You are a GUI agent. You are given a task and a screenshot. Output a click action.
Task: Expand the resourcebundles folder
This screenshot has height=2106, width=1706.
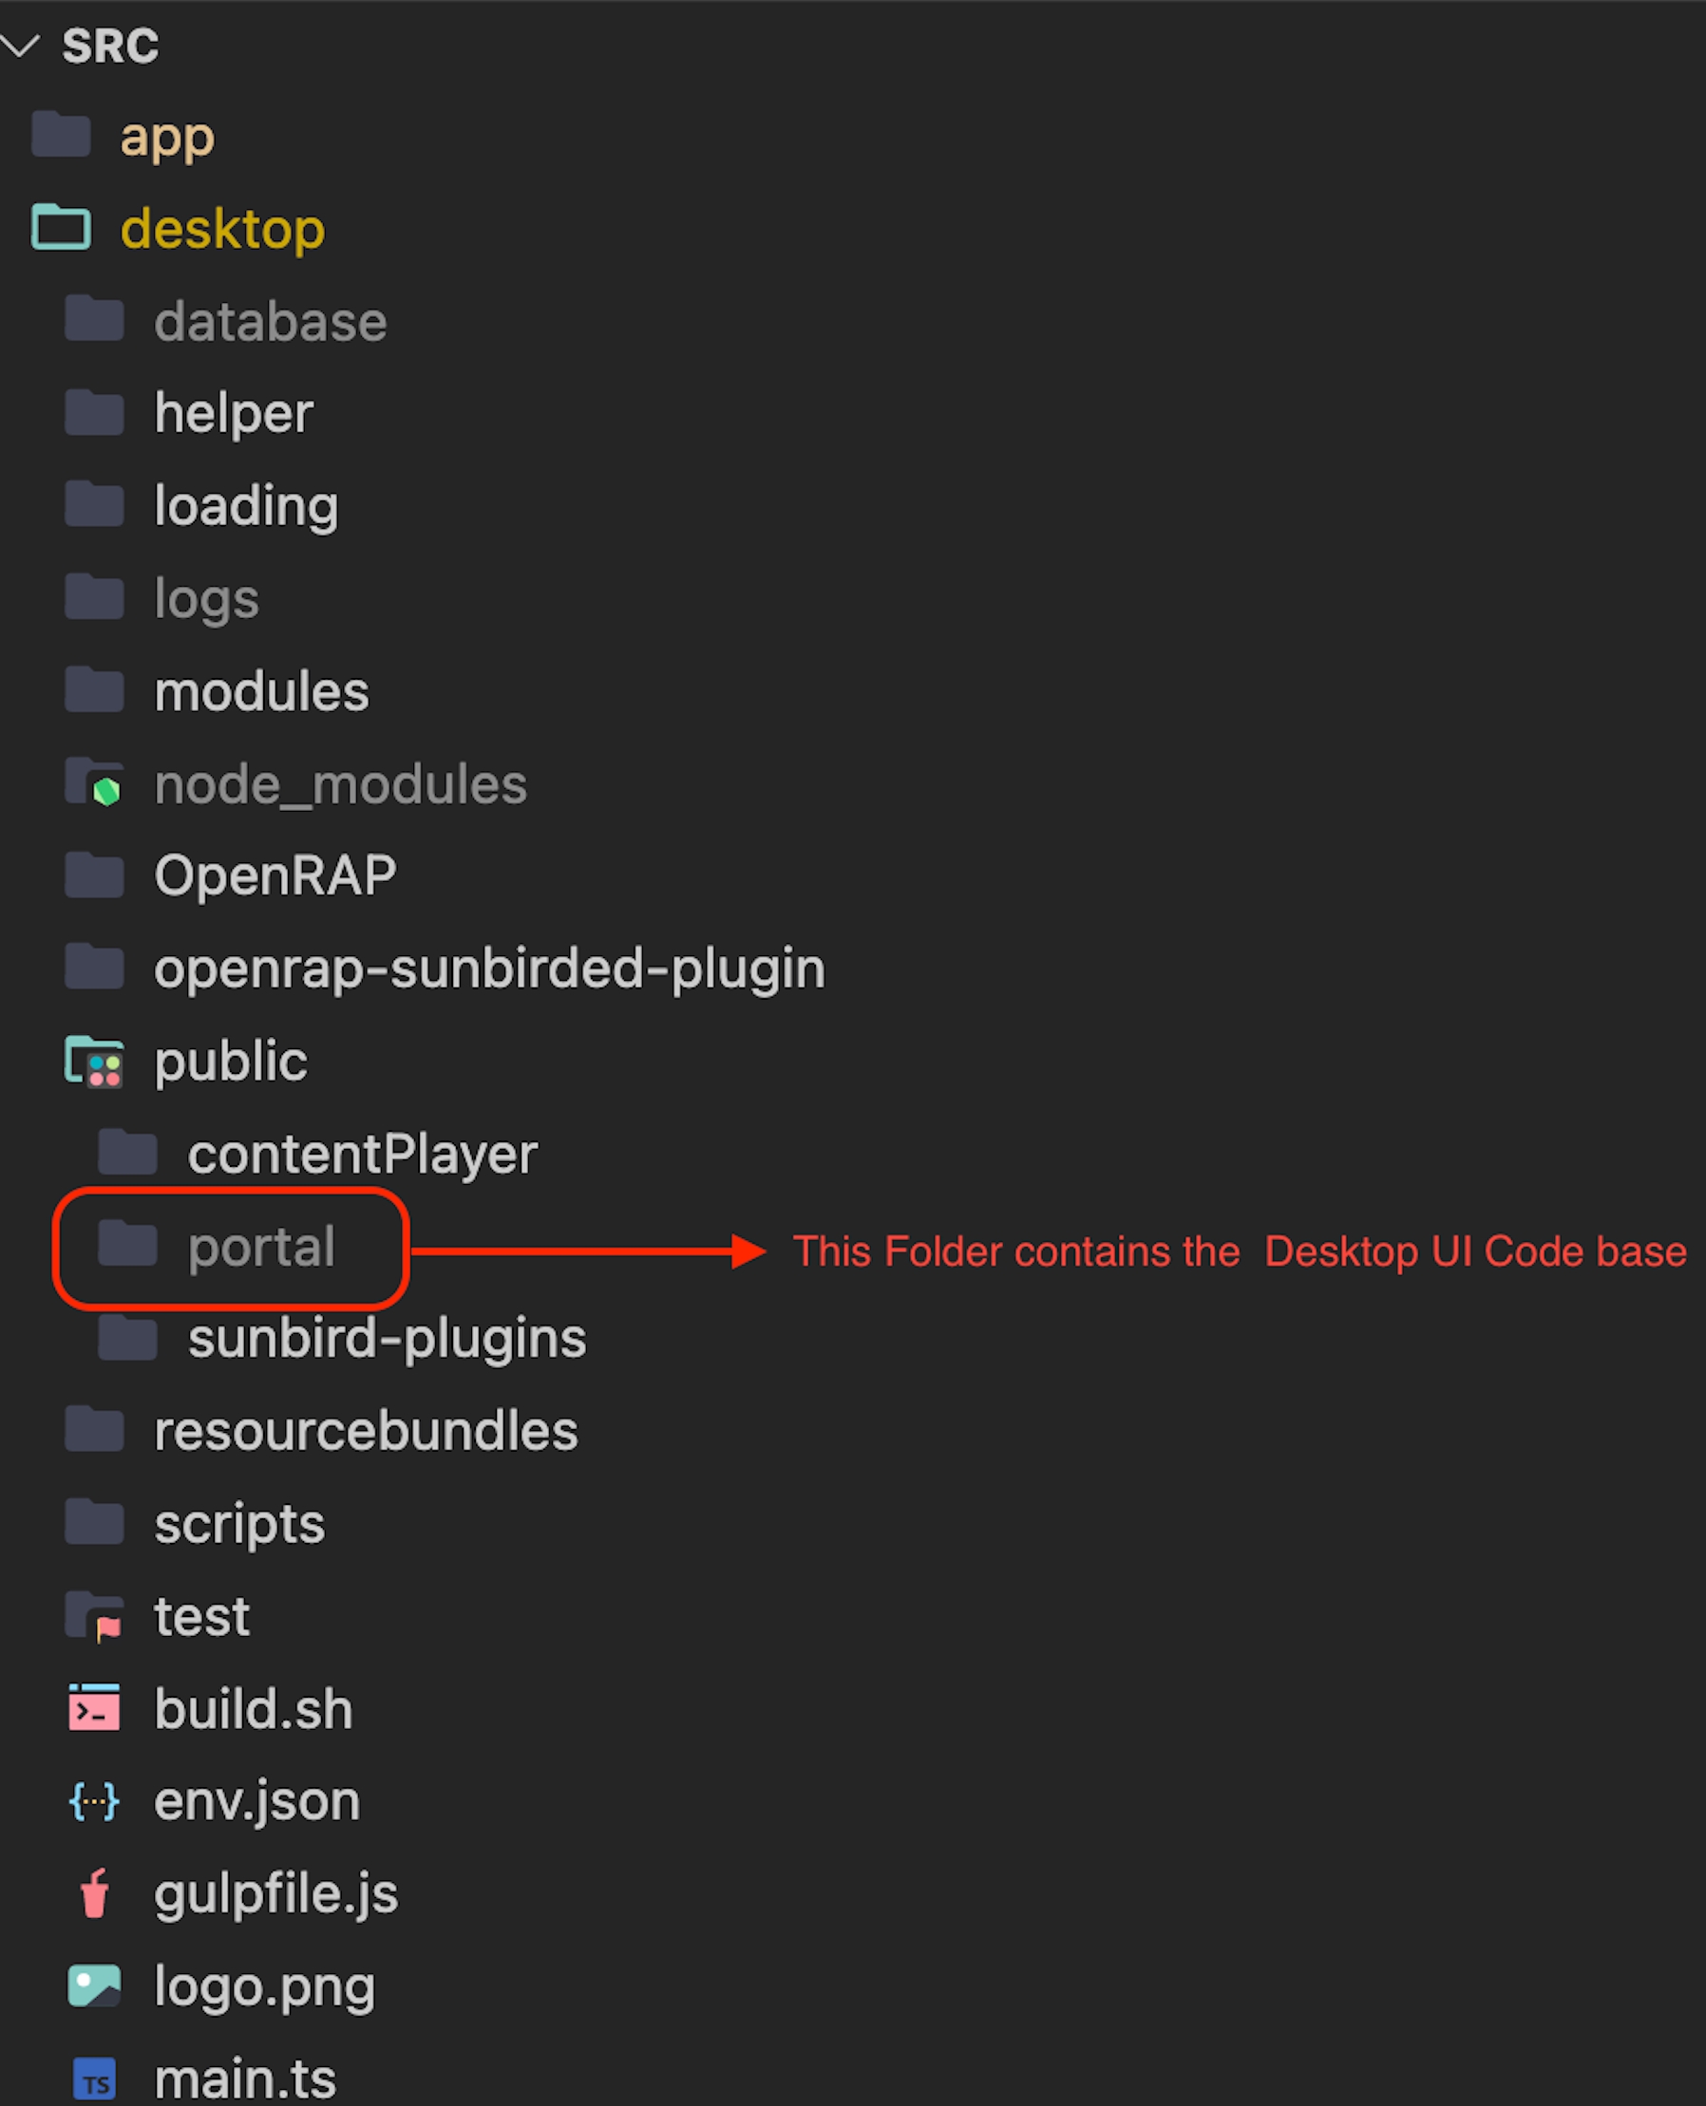pos(366,1431)
